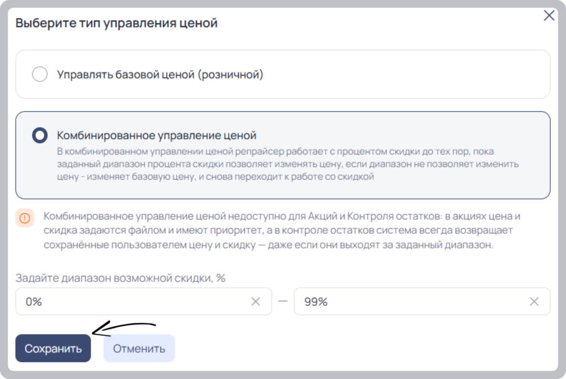Click the label Управлять базовой ценой (розничной)
Screen dimensions: 566x379
(x=160, y=75)
